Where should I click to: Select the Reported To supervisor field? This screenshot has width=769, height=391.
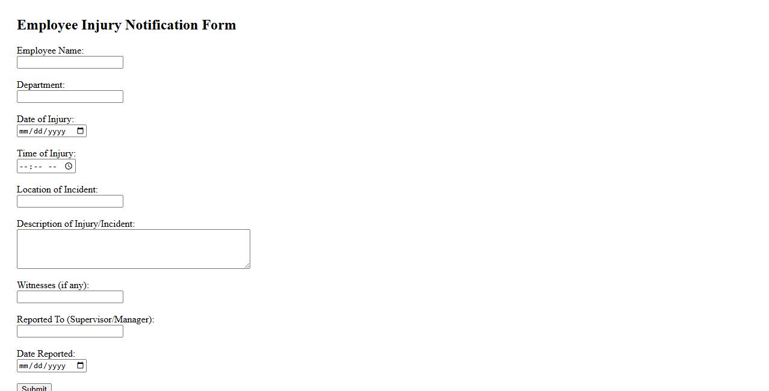[x=70, y=331]
